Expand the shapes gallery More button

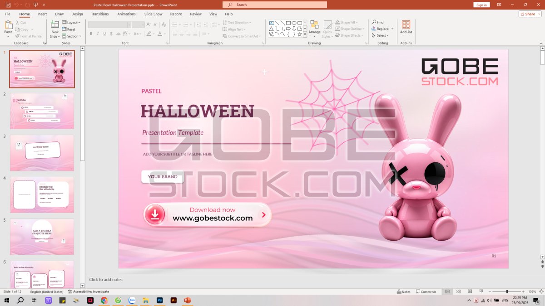tap(305, 34)
